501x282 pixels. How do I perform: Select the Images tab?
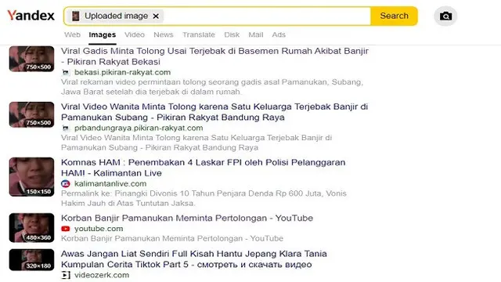(x=103, y=34)
